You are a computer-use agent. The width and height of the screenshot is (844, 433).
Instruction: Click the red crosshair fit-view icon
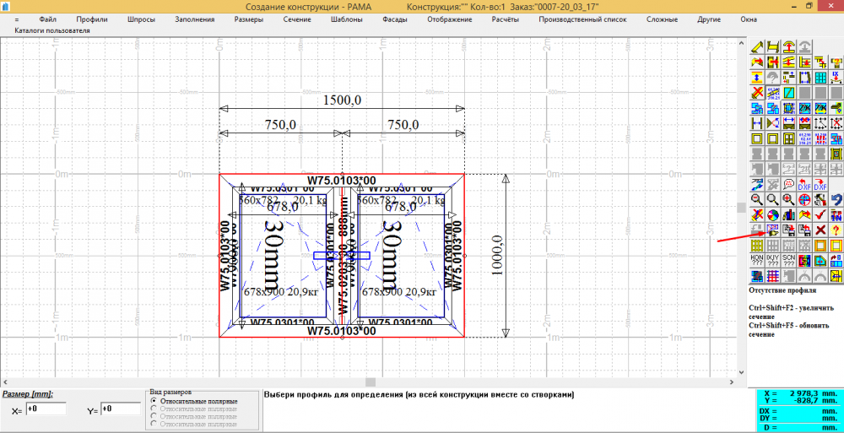[805, 198]
